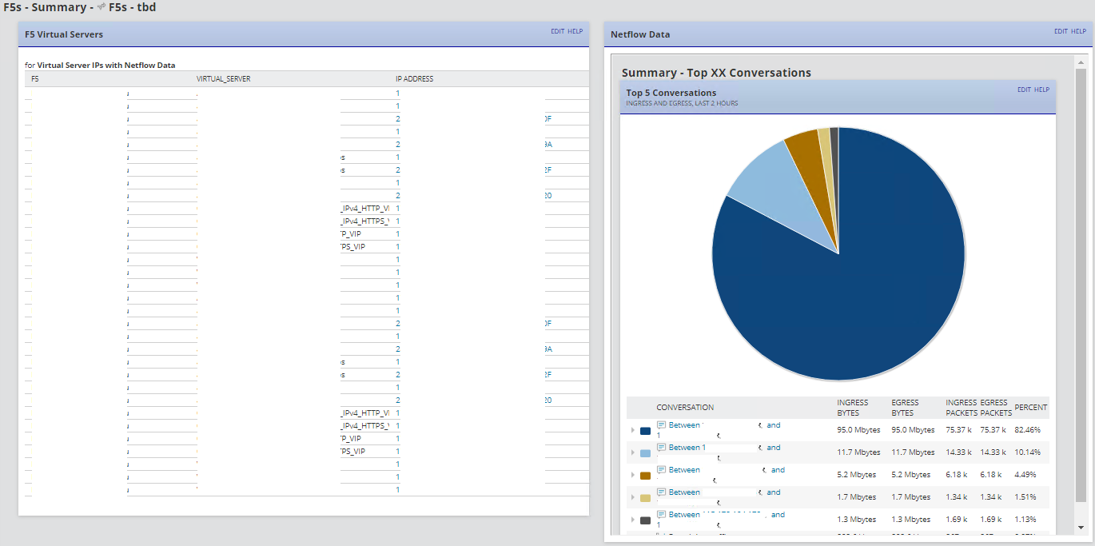
Task: Edit the F5 Virtual Servers panel
Action: [557, 31]
